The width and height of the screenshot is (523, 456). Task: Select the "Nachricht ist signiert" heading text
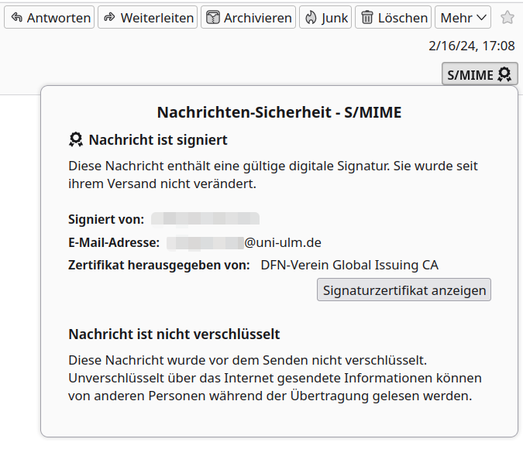[158, 140]
